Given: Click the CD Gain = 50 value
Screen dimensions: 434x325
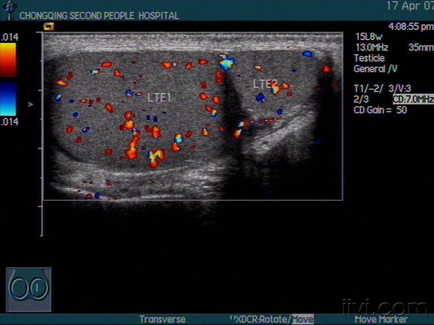Looking at the screenshot, I should [380, 110].
